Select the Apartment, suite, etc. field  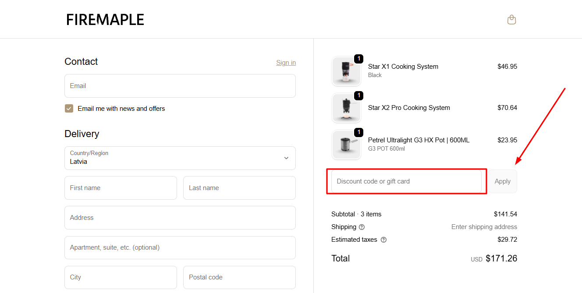click(x=180, y=247)
